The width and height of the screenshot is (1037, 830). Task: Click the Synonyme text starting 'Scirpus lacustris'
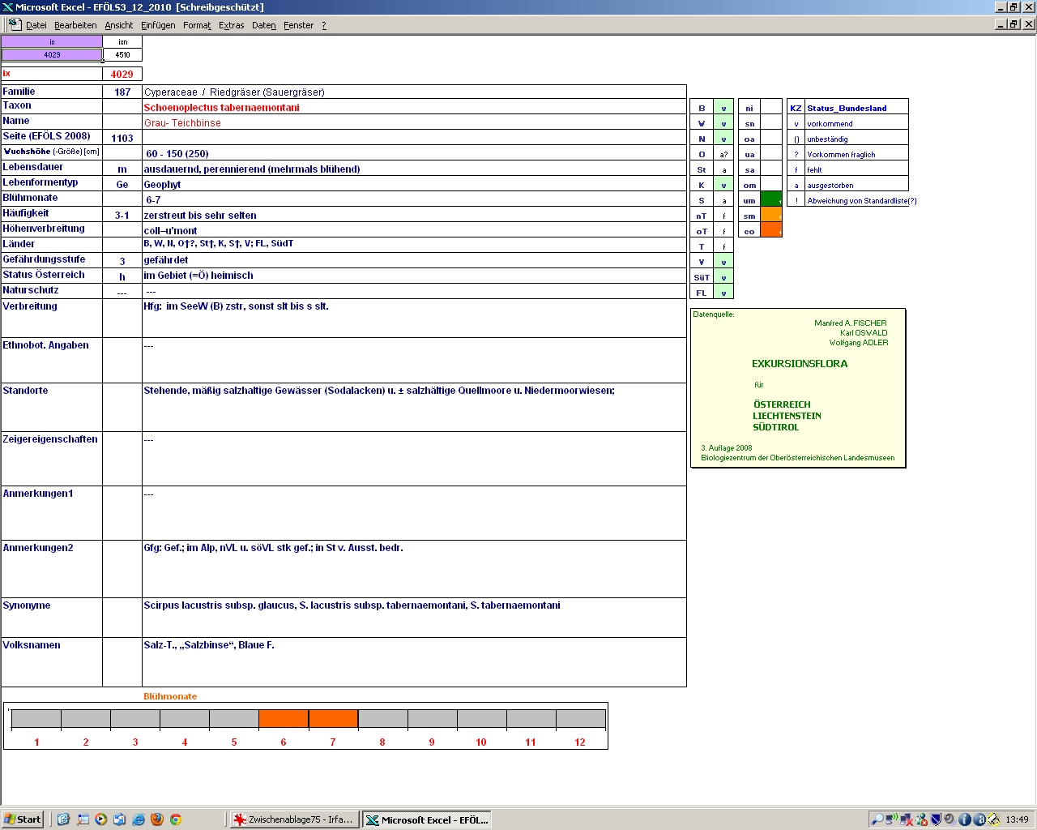[352, 605]
